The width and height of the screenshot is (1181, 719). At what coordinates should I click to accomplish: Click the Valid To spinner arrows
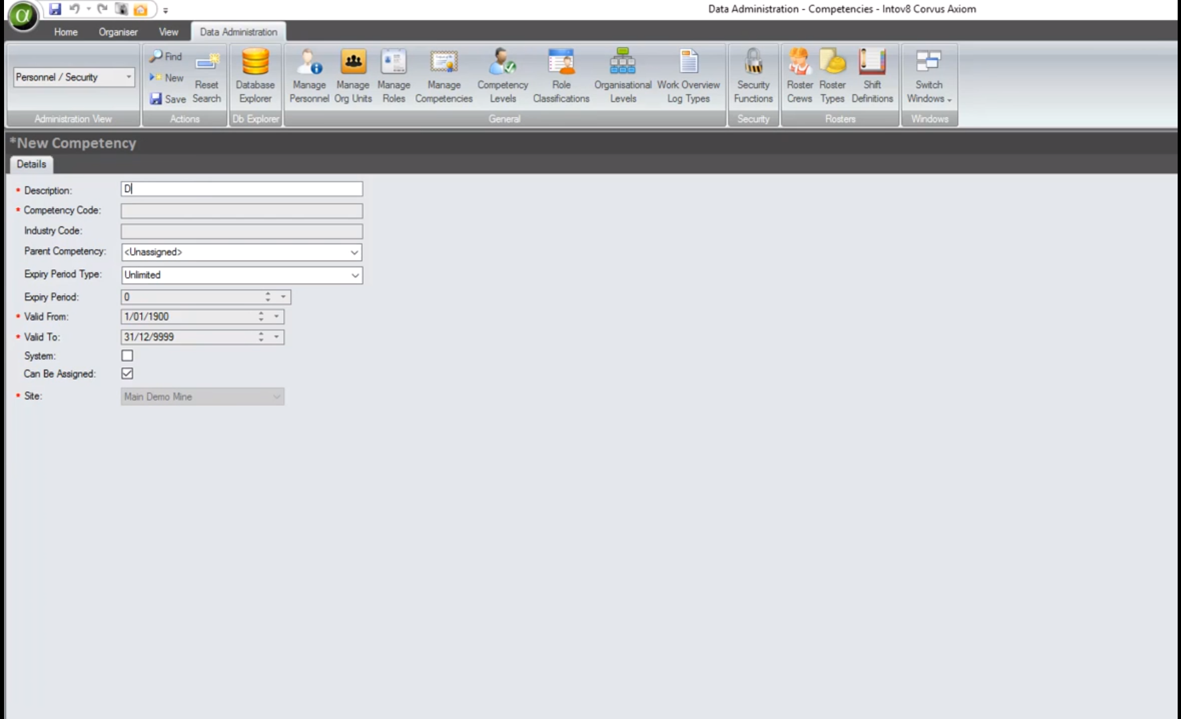point(261,337)
